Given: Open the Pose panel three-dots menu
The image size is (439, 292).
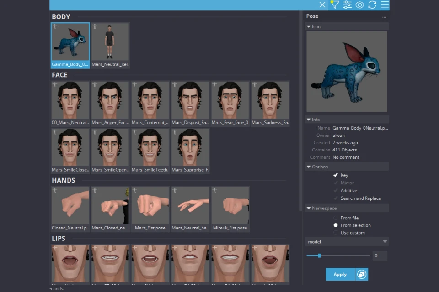Looking at the screenshot, I should tap(384, 16).
